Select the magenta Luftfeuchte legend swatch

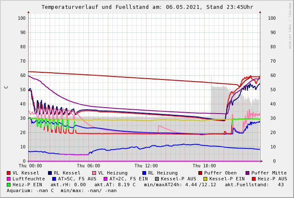9,179
